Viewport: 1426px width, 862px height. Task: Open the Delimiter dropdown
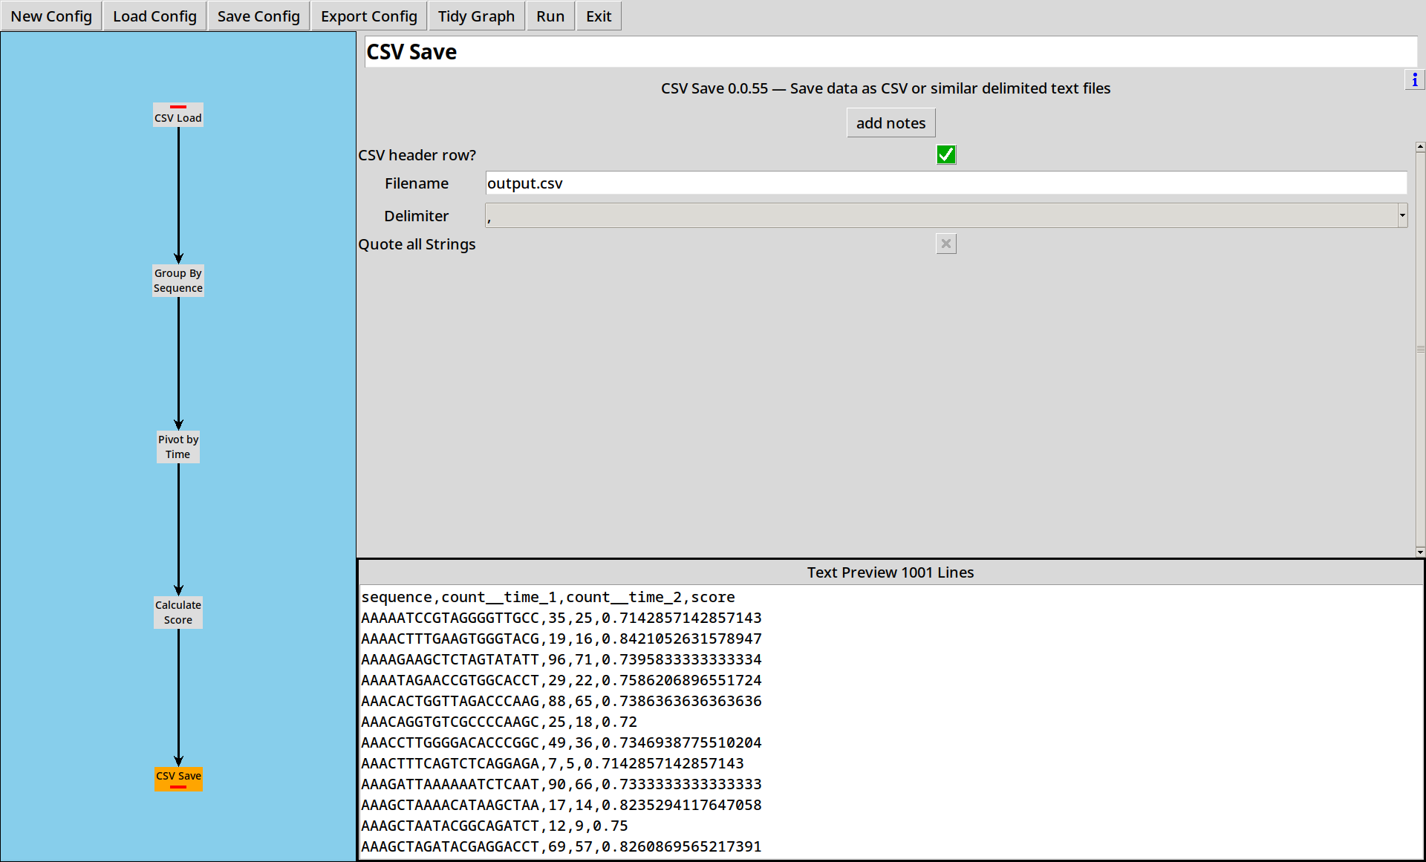(945, 216)
